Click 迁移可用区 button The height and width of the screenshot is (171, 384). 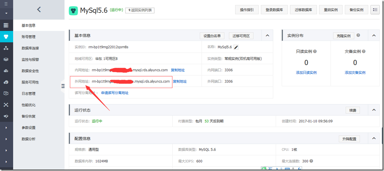241,36
